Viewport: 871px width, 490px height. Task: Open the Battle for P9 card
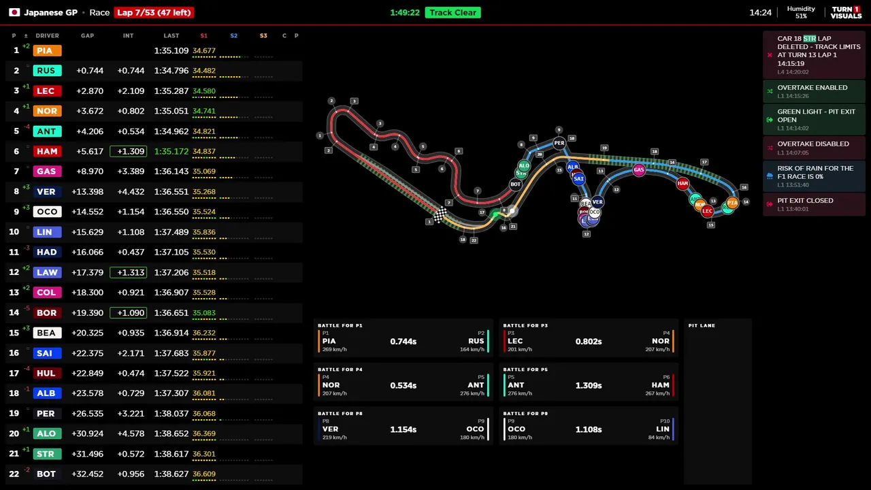coord(589,425)
